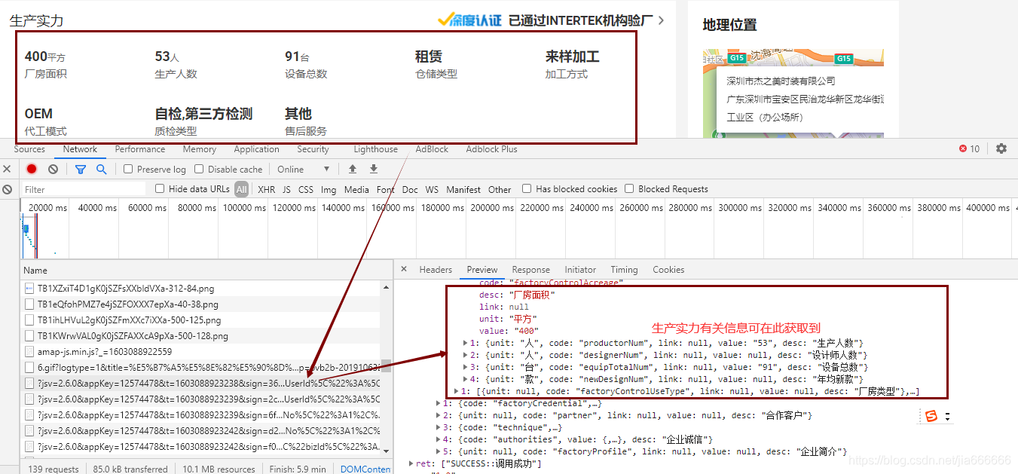1018x474 pixels.
Task: Click the circle-slash icon left of the Filter text box
Action: [x=7, y=189]
